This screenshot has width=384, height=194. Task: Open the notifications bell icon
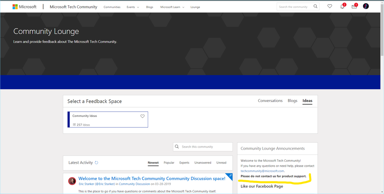(342, 7)
